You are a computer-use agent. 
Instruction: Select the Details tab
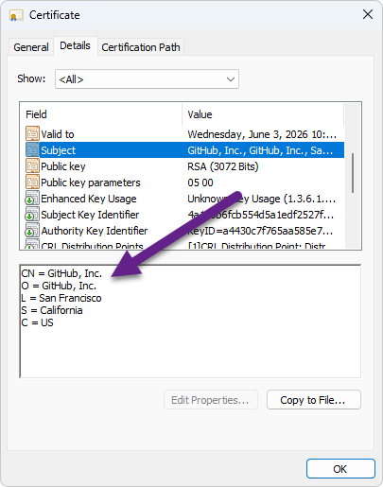click(75, 45)
